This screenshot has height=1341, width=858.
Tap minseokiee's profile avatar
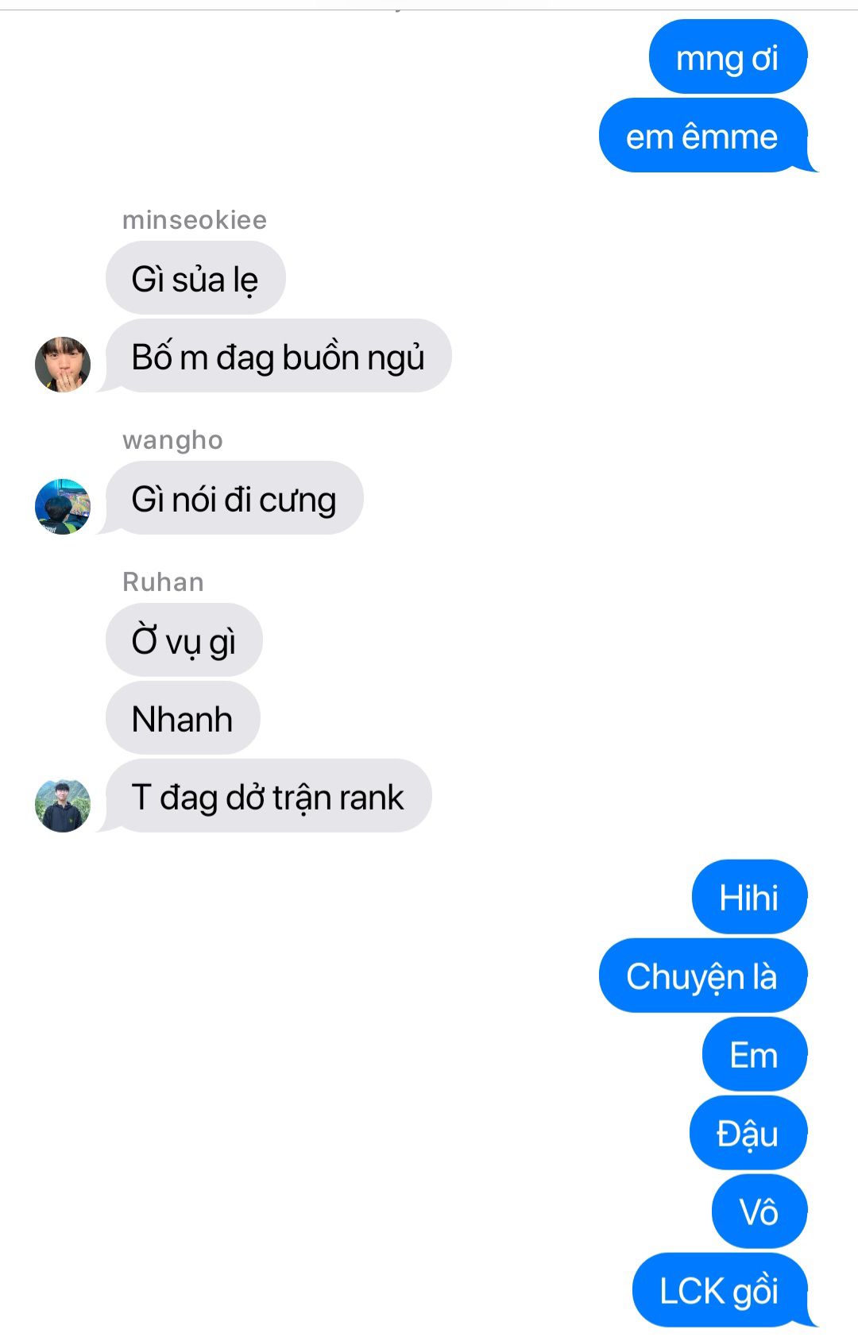point(63,364)
